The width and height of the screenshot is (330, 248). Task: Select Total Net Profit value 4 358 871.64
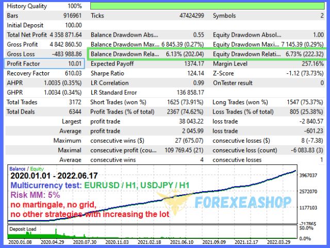[65, 35]
